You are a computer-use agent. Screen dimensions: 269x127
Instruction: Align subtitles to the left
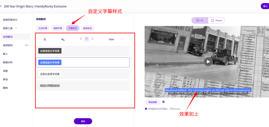(81, 39)
